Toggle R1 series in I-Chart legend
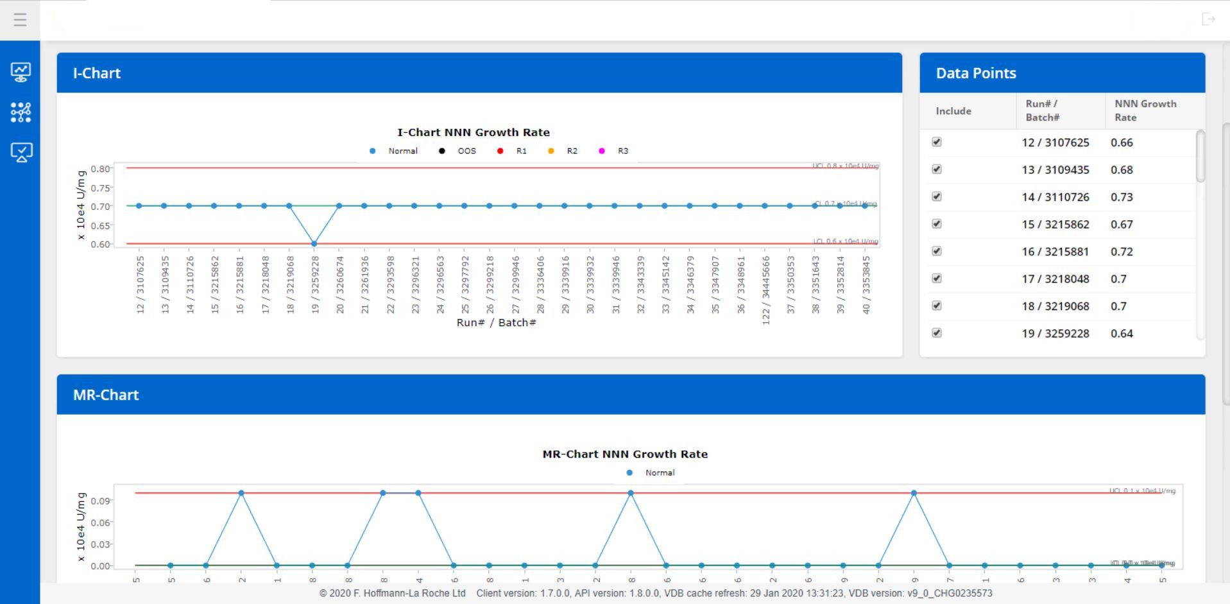This screenshot has height=604, width=1230. (512, 151)
